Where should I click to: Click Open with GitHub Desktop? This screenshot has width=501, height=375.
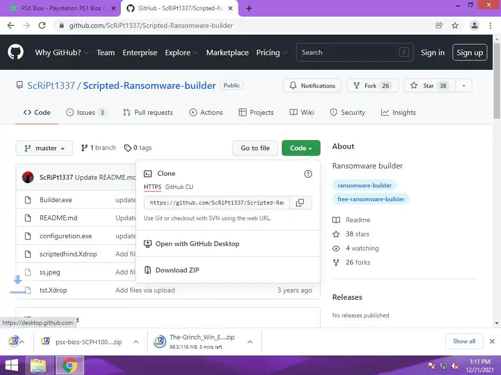(198, 244)
